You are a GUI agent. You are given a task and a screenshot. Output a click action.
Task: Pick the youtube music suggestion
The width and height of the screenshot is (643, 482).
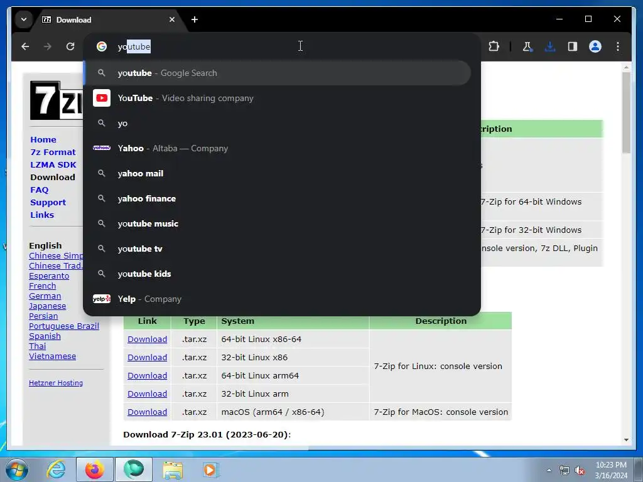click(x=277, y=224)
